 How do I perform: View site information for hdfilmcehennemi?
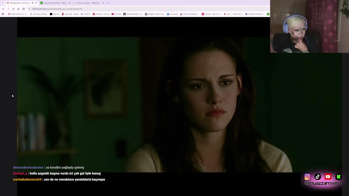(x=29, y=9)
